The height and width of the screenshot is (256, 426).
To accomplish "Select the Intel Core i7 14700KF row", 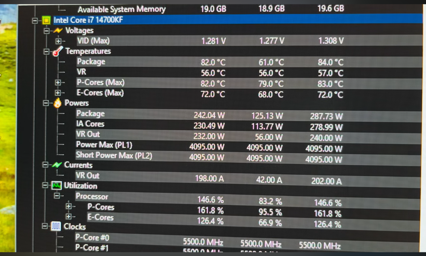I will pyautogui.click(x=238, y=20).
